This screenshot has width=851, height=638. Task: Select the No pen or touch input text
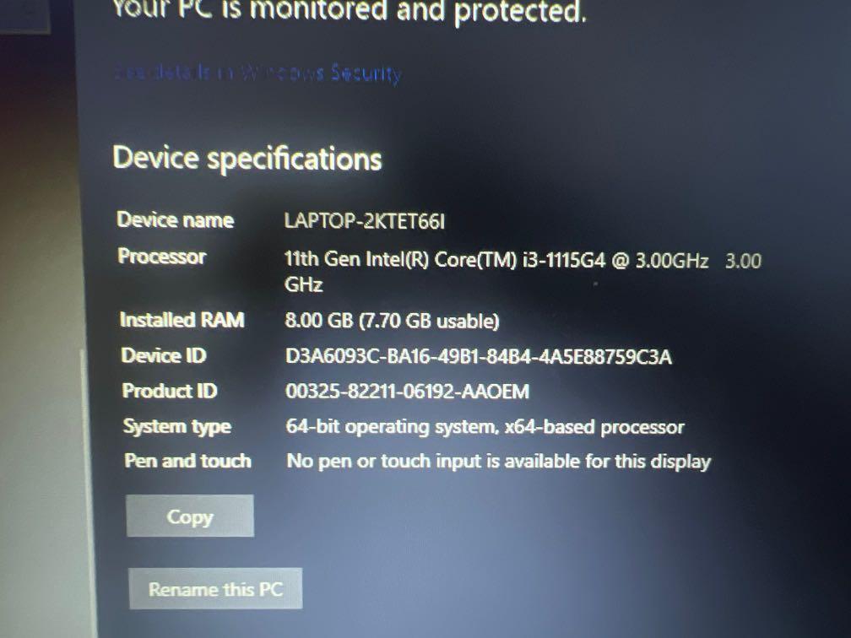[498, 461]
